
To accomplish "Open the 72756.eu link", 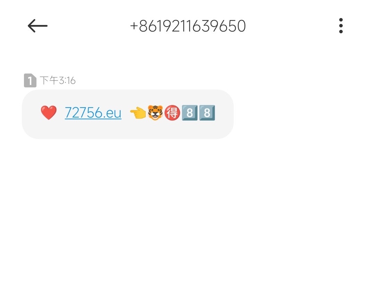I will pos(93,113).
